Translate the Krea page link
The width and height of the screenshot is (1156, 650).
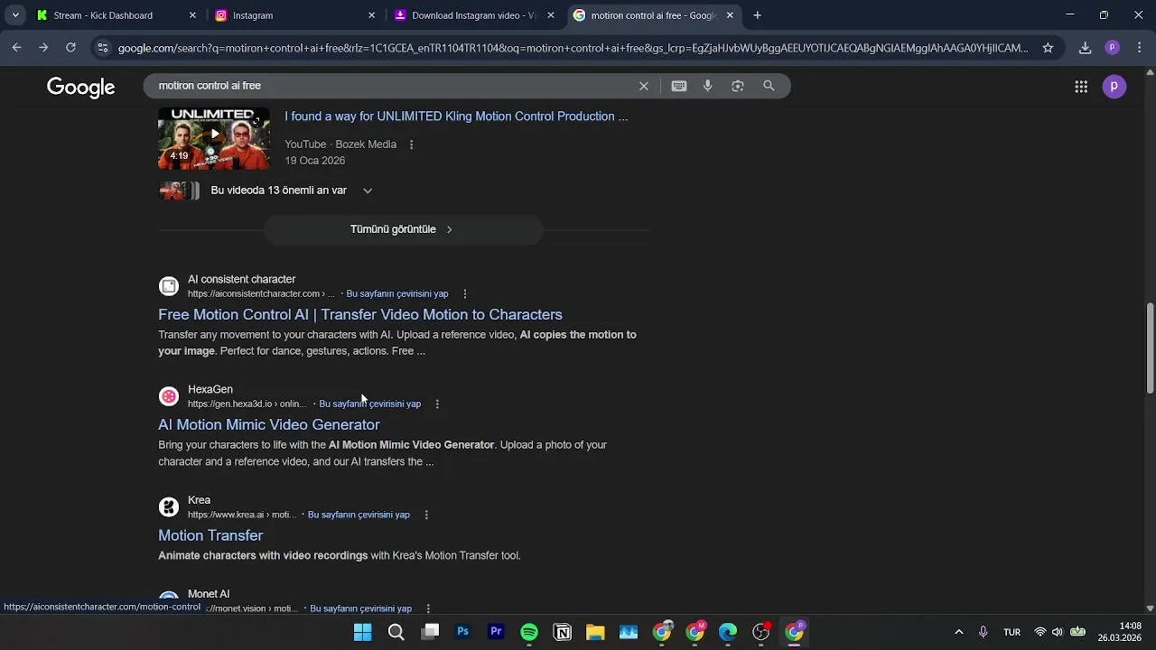359,515
